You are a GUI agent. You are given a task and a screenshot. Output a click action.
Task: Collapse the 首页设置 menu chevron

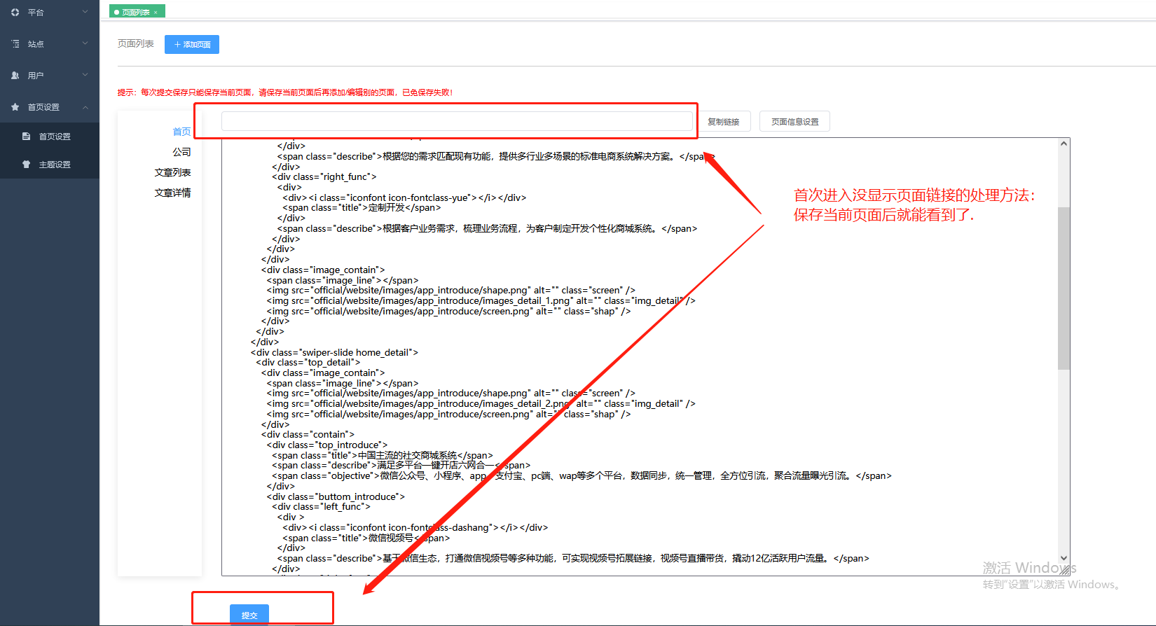click(85, 107)
